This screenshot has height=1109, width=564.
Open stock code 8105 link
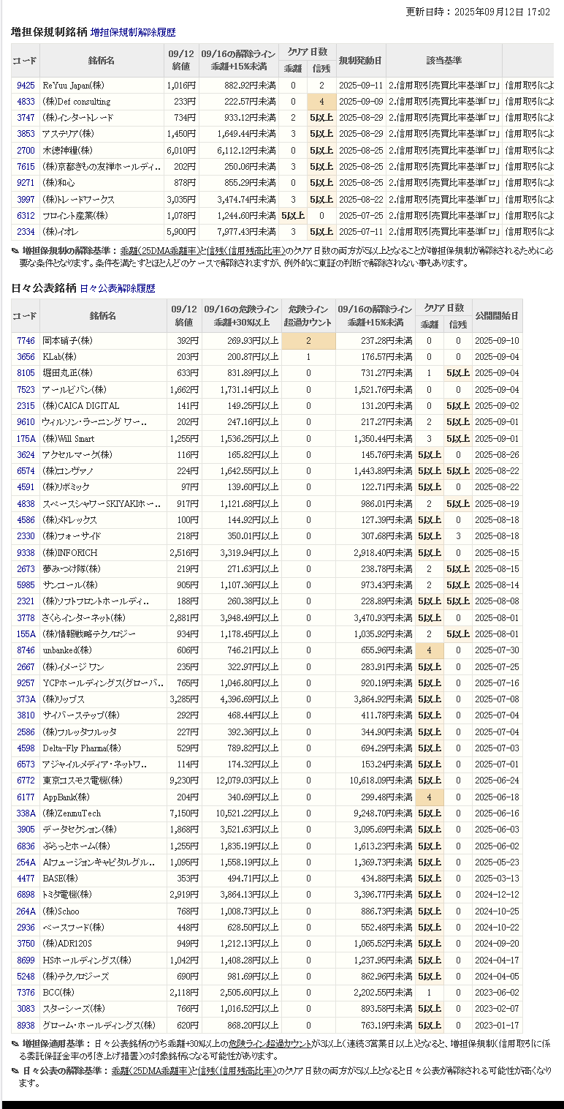[26, 373]
